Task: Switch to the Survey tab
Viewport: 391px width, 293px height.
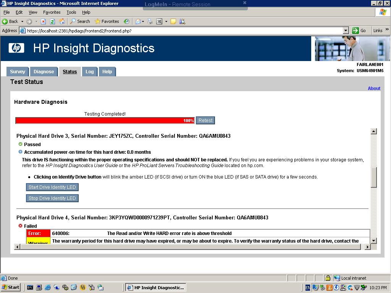Action: 18,72
